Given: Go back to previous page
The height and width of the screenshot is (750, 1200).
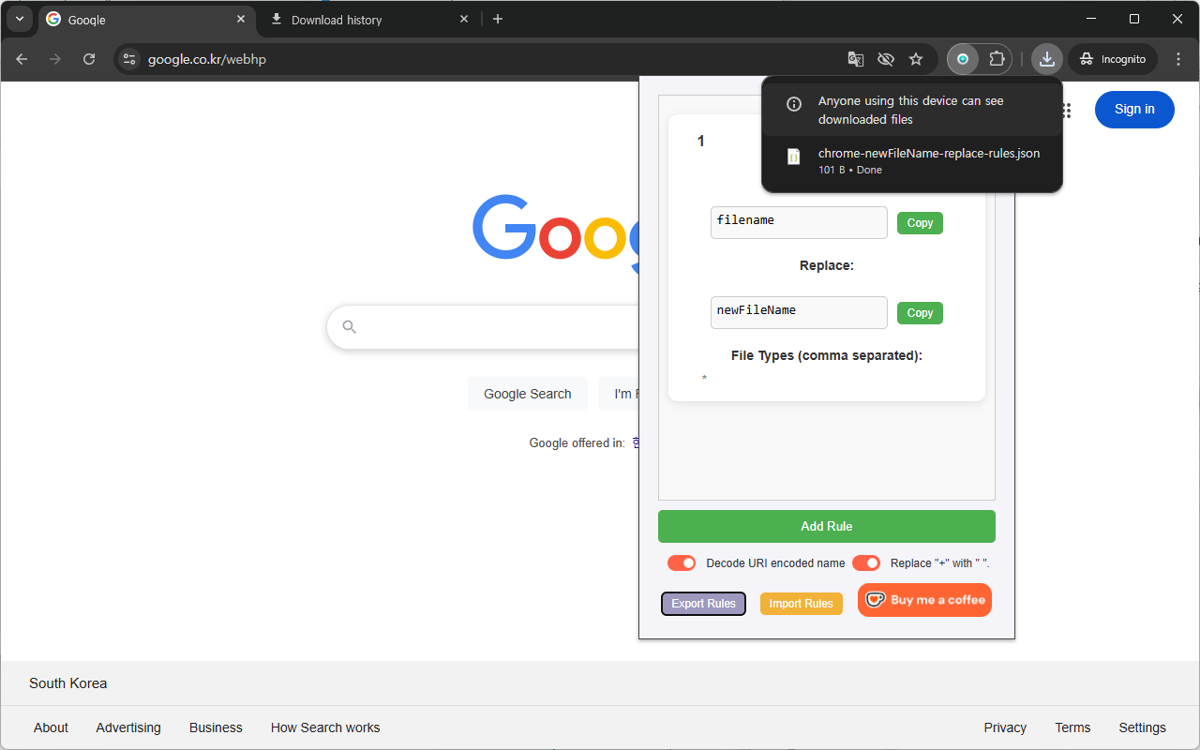Looking at the screenshot, I should point(22,59).
